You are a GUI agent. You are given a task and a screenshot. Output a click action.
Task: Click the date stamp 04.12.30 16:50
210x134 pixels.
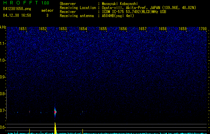point(17,15)
